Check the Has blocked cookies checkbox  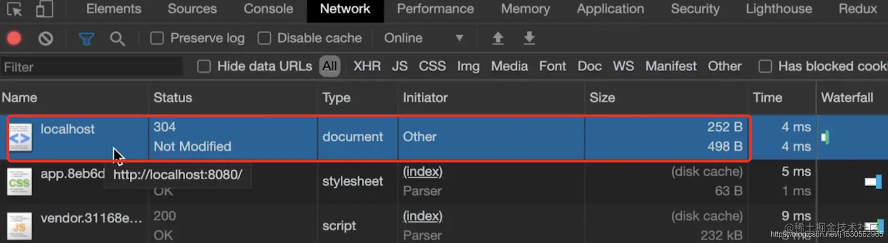click(x=765, y=66)
